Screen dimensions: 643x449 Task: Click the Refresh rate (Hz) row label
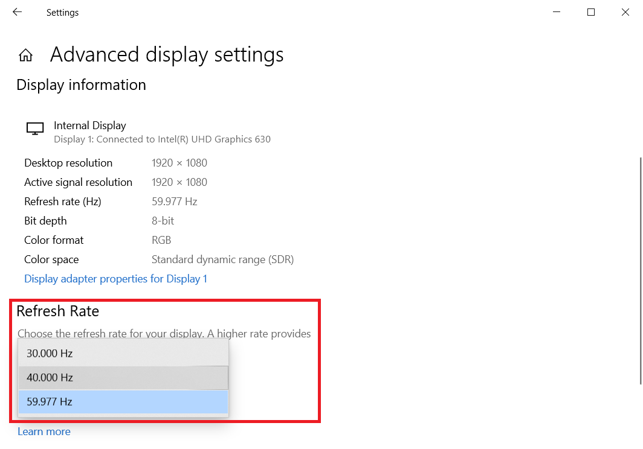63,202
